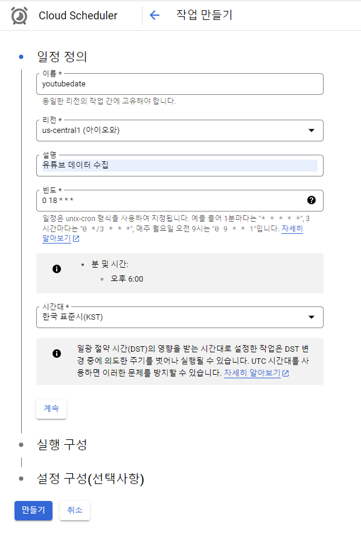Expand the 실행 구성 step
Viewport: 361px width, 533px height.
62,444
